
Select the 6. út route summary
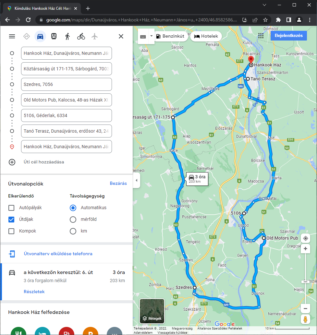tap(67, 282)
